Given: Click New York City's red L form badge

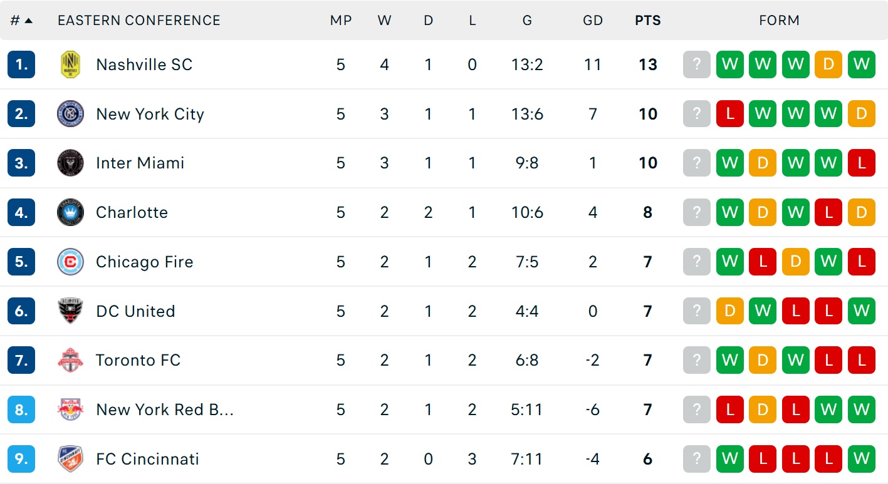Looking at the screenshot, I should (x=729, y=114).
